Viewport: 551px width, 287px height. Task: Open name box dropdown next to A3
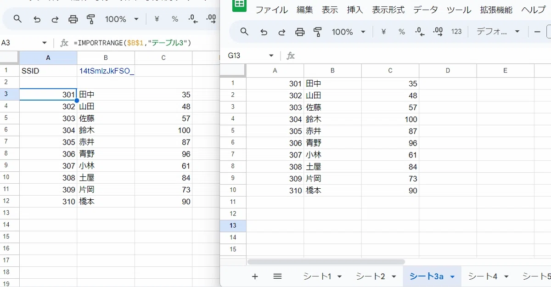point(45,43)
